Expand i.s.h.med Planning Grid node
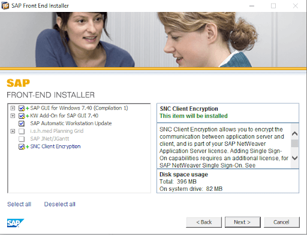The image size is (307, 235). point(13,131)
